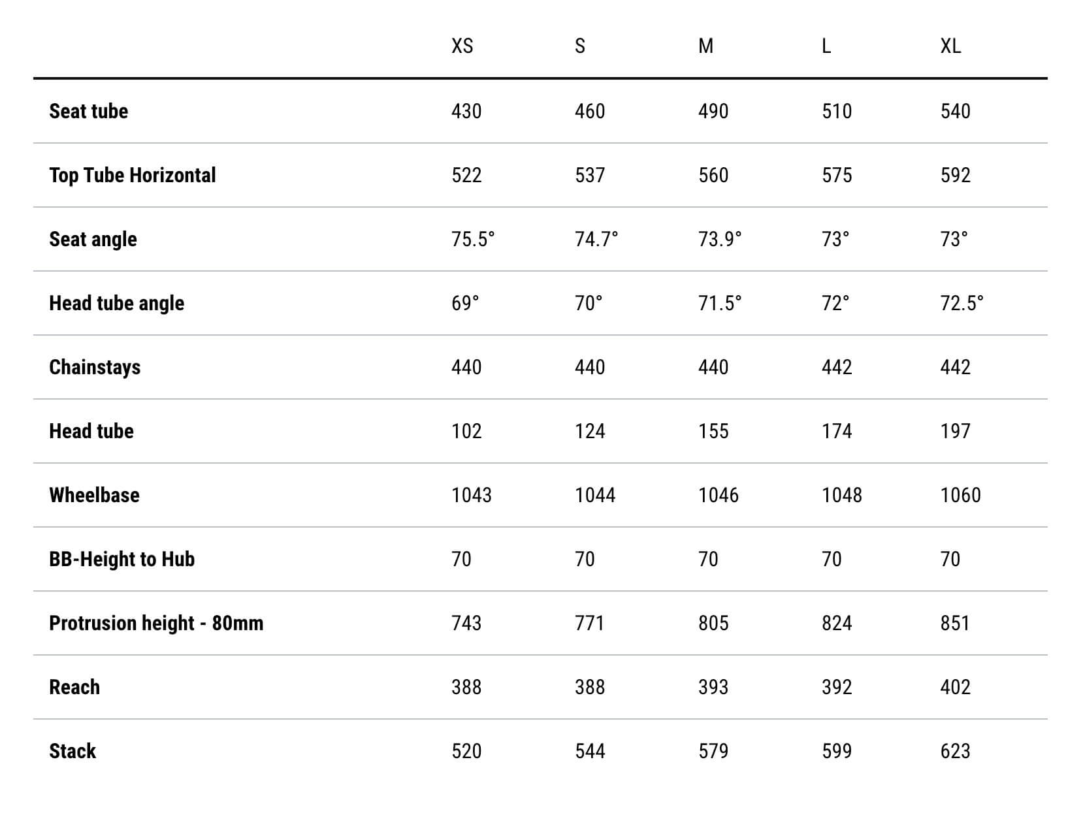This screenshot has width=1083, height=828.
Task: Click the Top Tube Horizontal label
Action: 133,176
